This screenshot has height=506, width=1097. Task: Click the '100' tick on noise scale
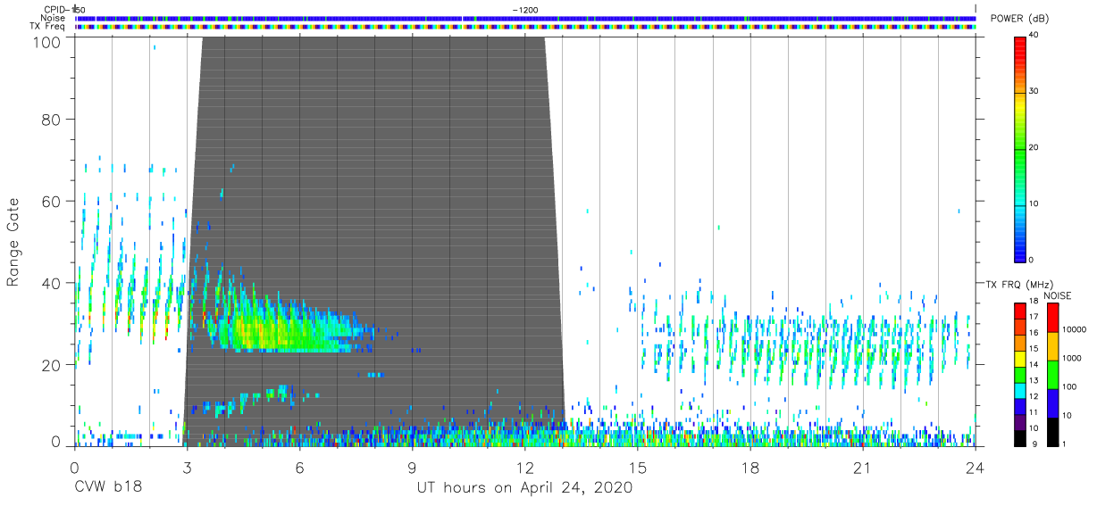point(1070,387)
